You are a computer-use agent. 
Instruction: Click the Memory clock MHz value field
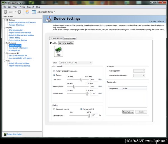point(94,87)
